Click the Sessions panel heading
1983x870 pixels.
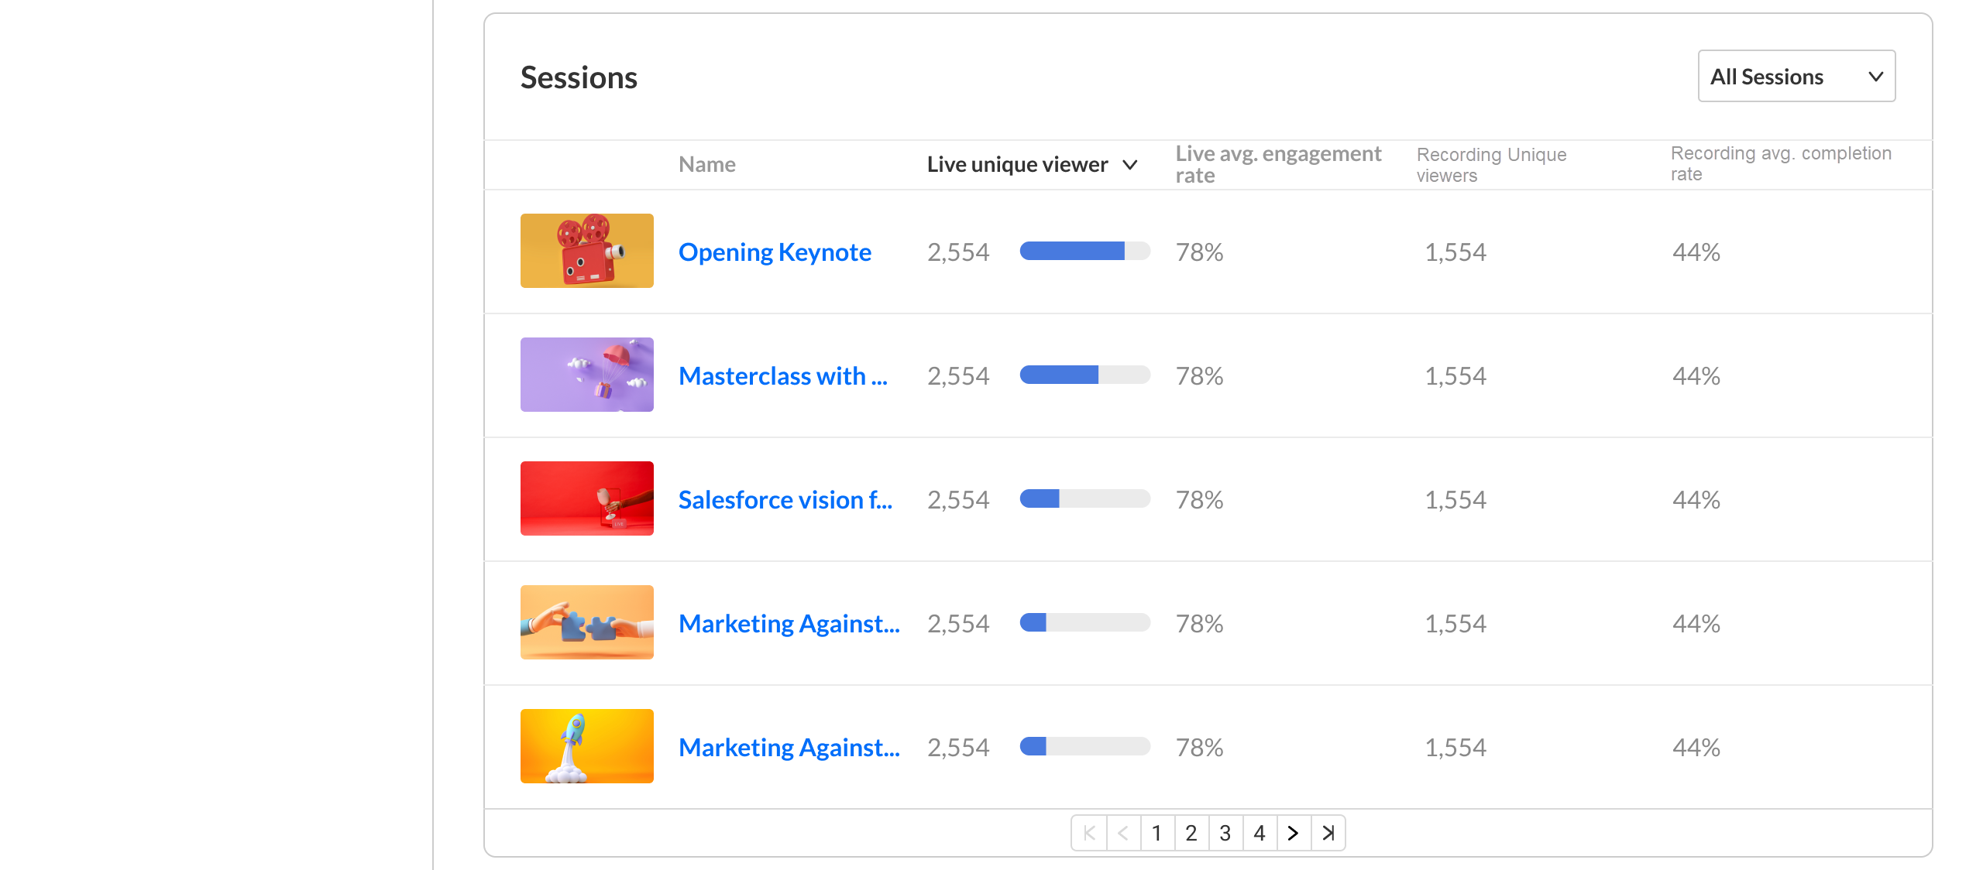(579, 77)
